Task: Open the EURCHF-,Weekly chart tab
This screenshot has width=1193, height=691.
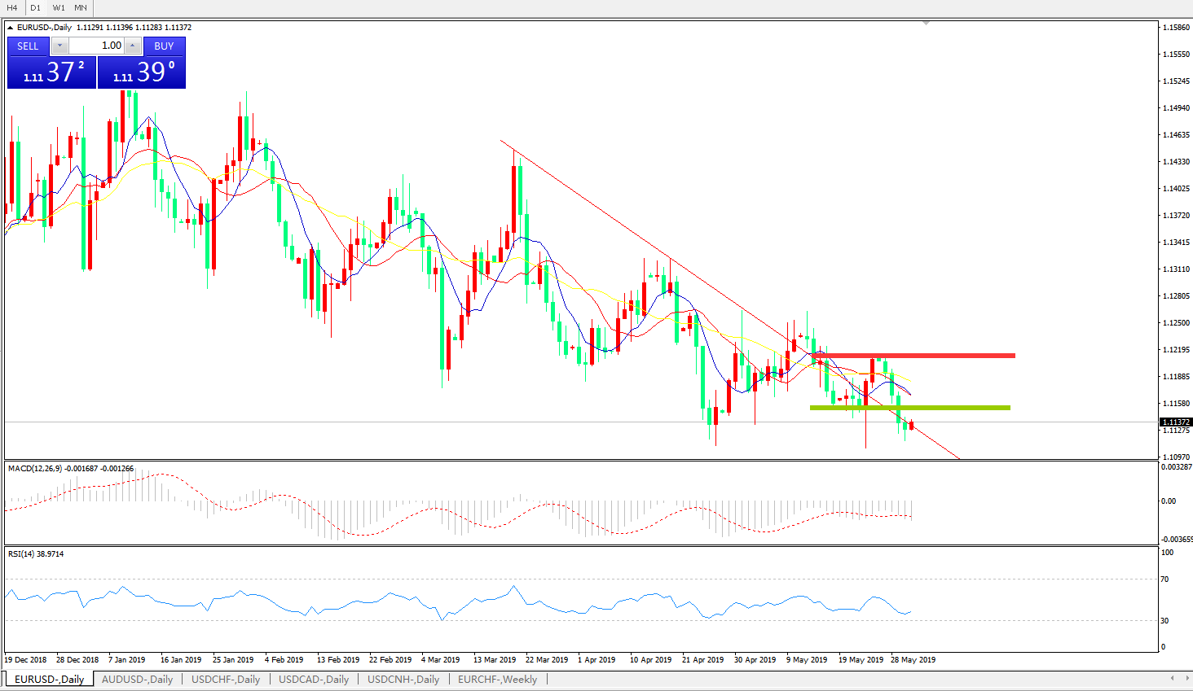Action: pyautogui.click(x=497, y=679)
